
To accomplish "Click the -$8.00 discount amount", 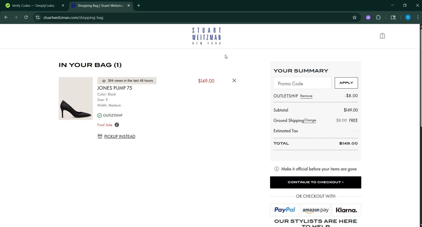I will (351, 96).
